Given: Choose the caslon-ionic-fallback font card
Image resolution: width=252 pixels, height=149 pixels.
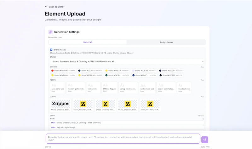Looking at the screenshot, I should pyautogui.click(x=166, y=88).
